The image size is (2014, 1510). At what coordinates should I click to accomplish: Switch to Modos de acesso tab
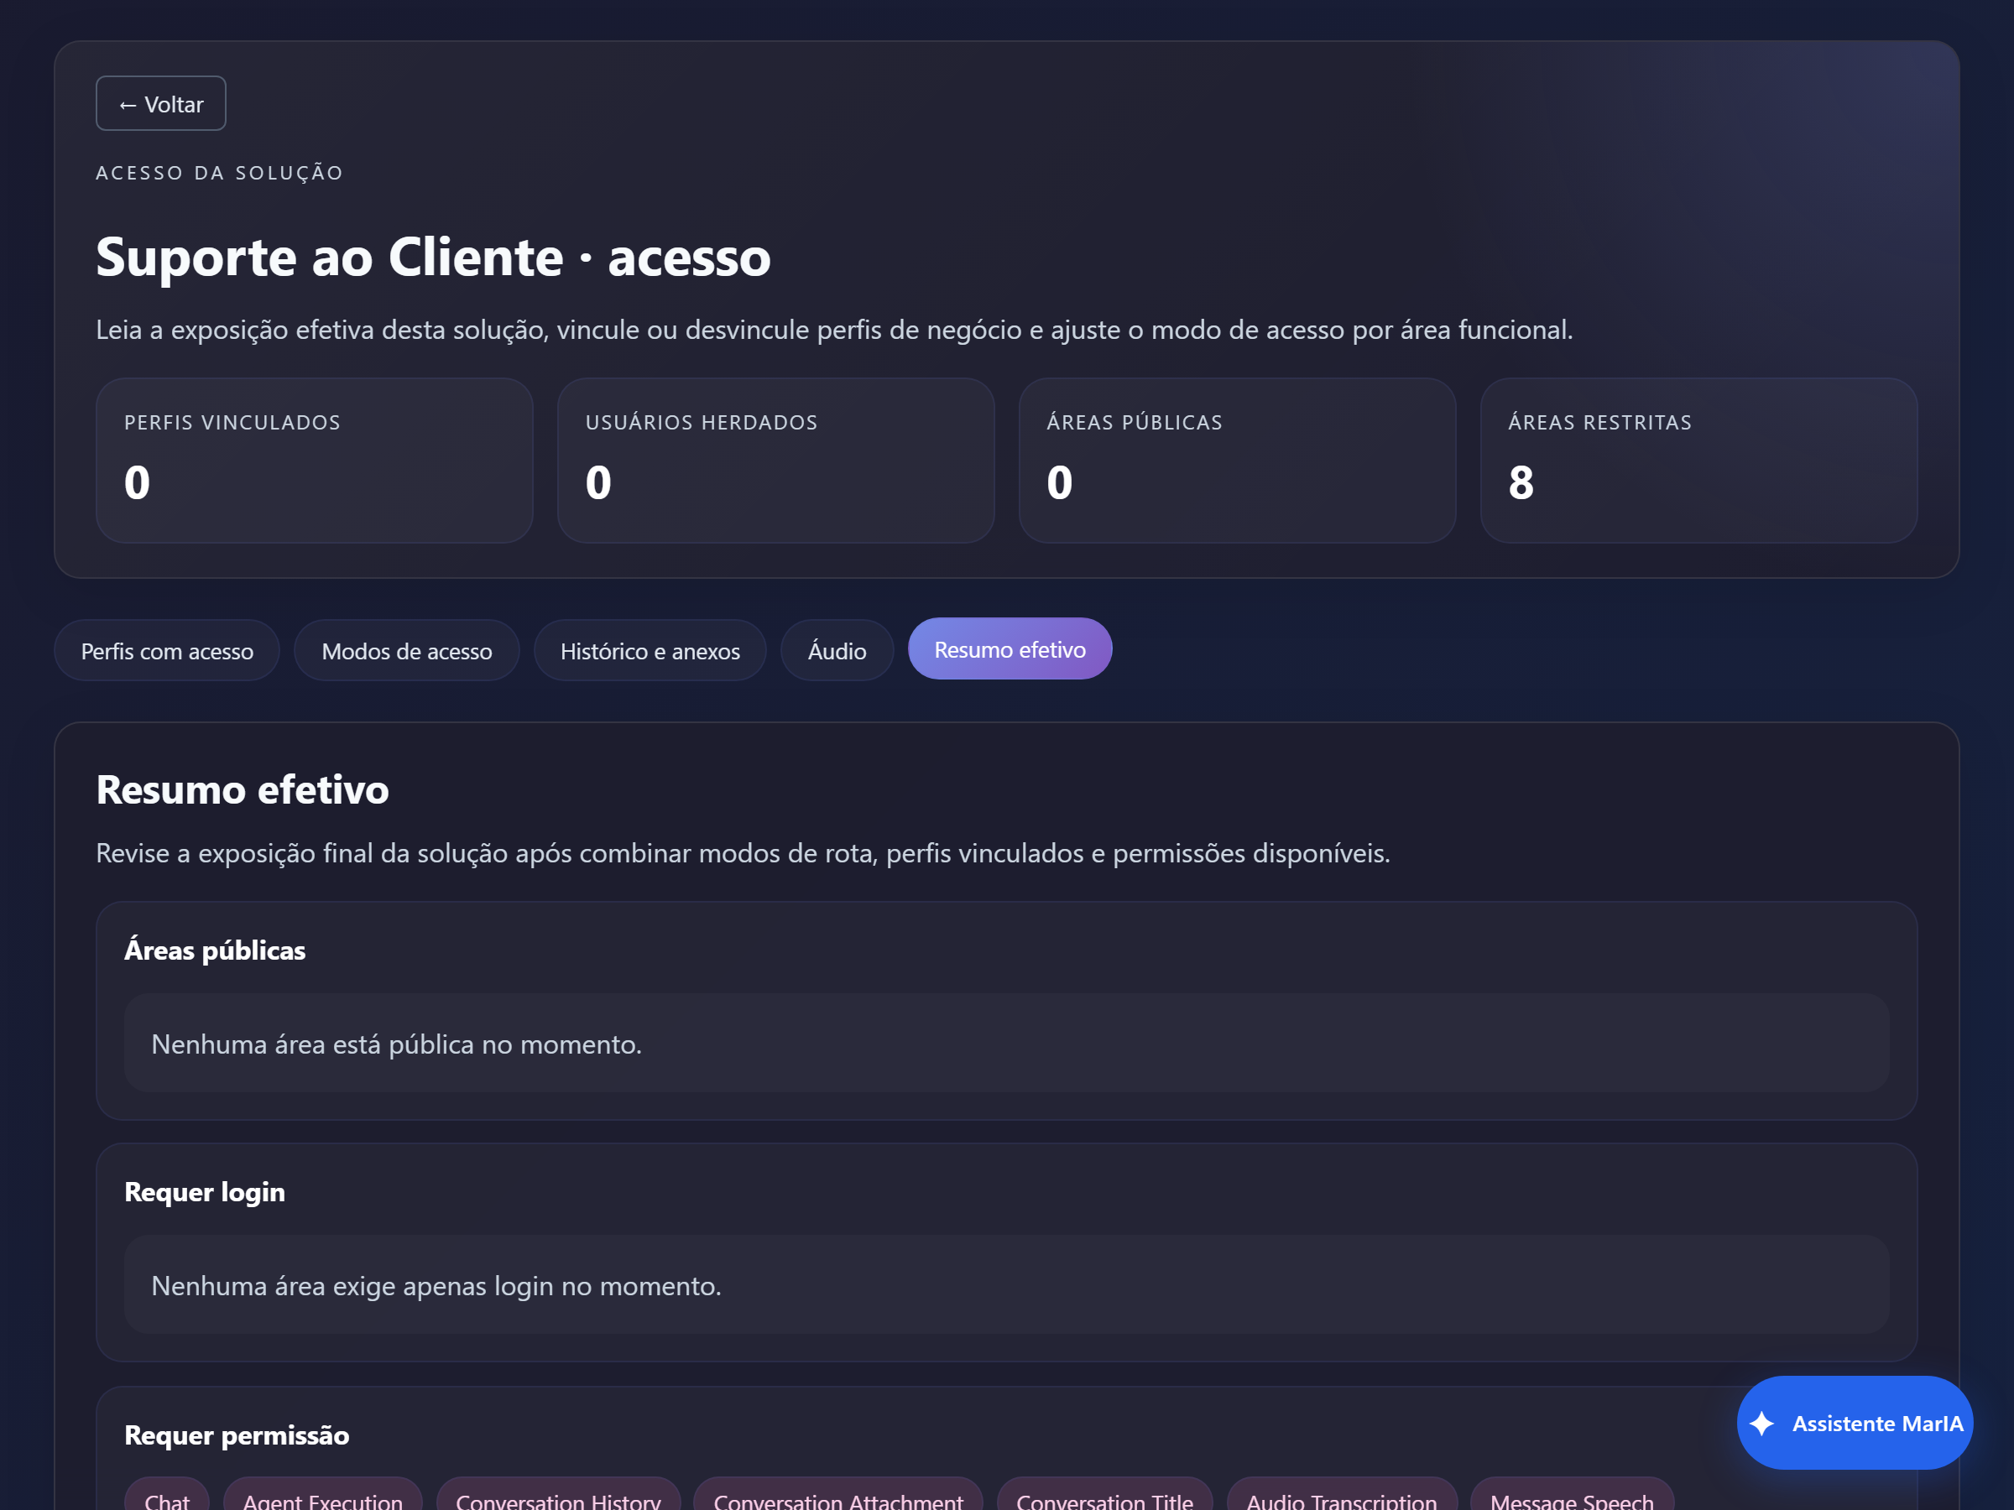(x=406, y=651)
